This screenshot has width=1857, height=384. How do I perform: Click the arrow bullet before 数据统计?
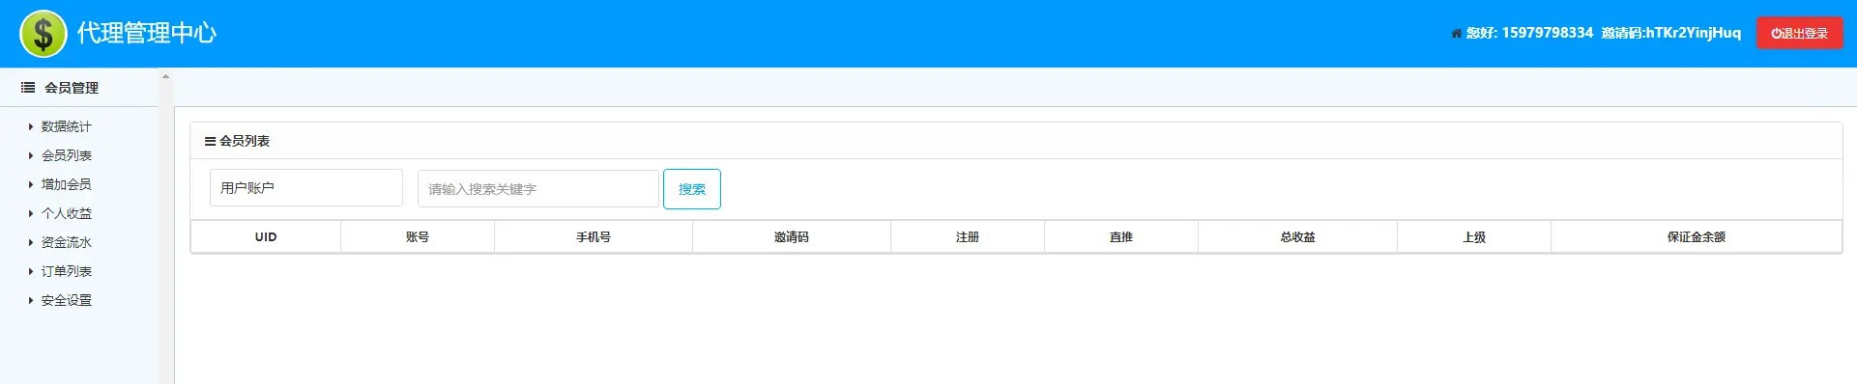pyautogui.click(x=31, y=126)
